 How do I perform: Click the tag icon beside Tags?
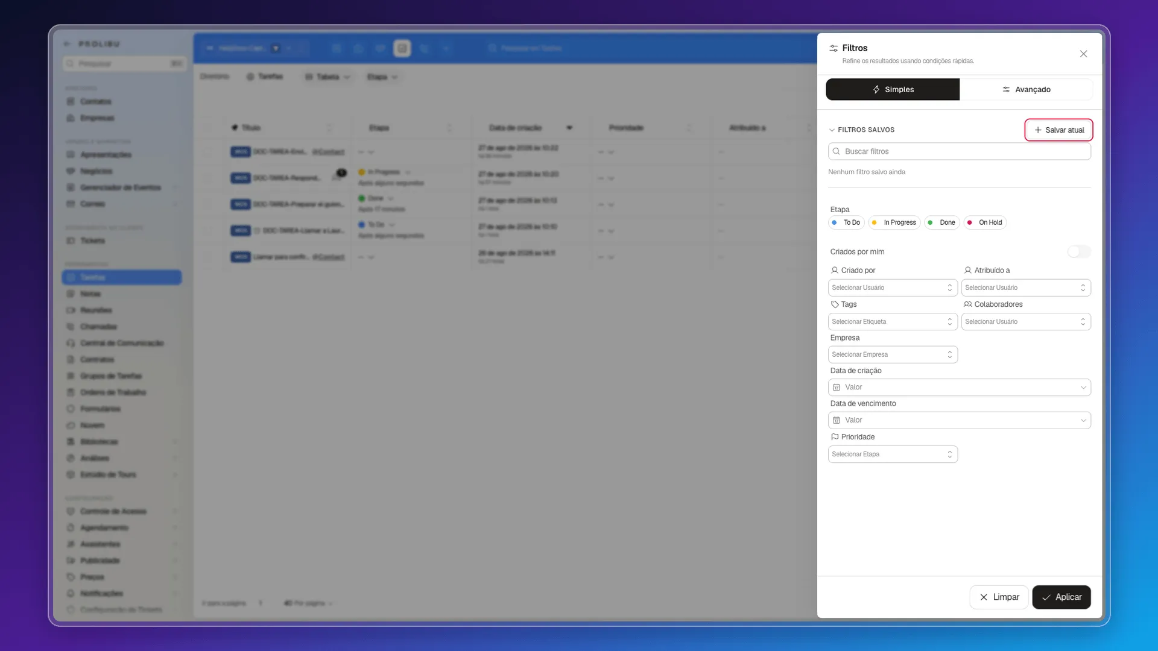point(835,304)
